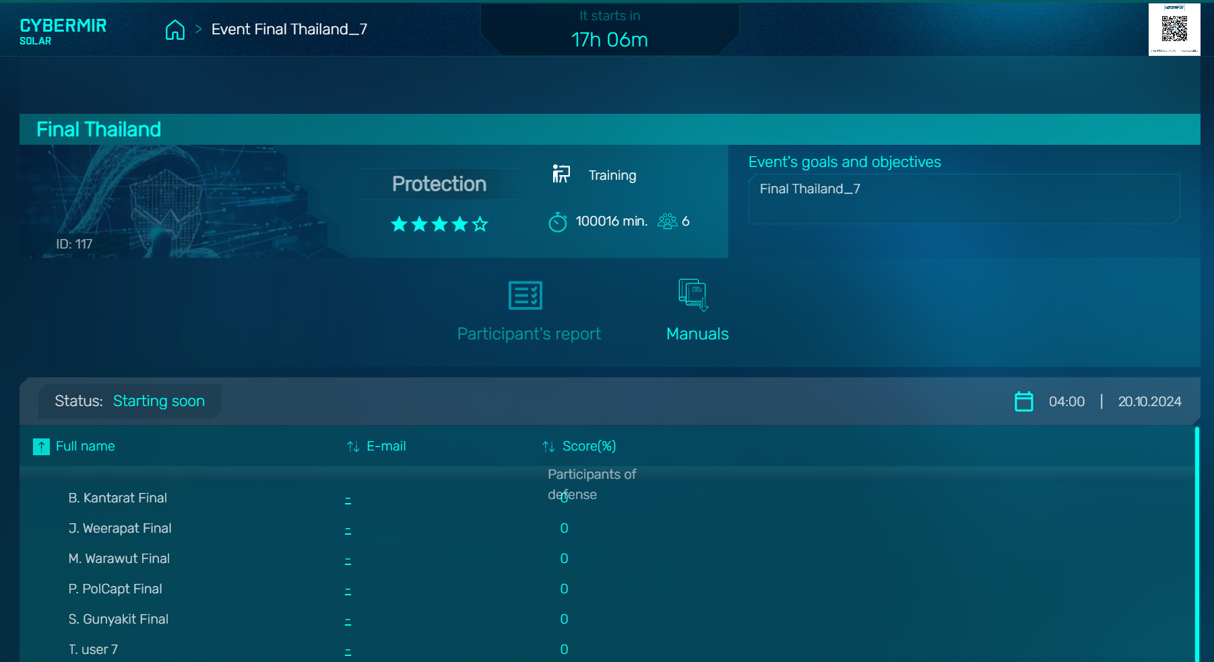Select participant J. Weerapat Final

point(120,529)
